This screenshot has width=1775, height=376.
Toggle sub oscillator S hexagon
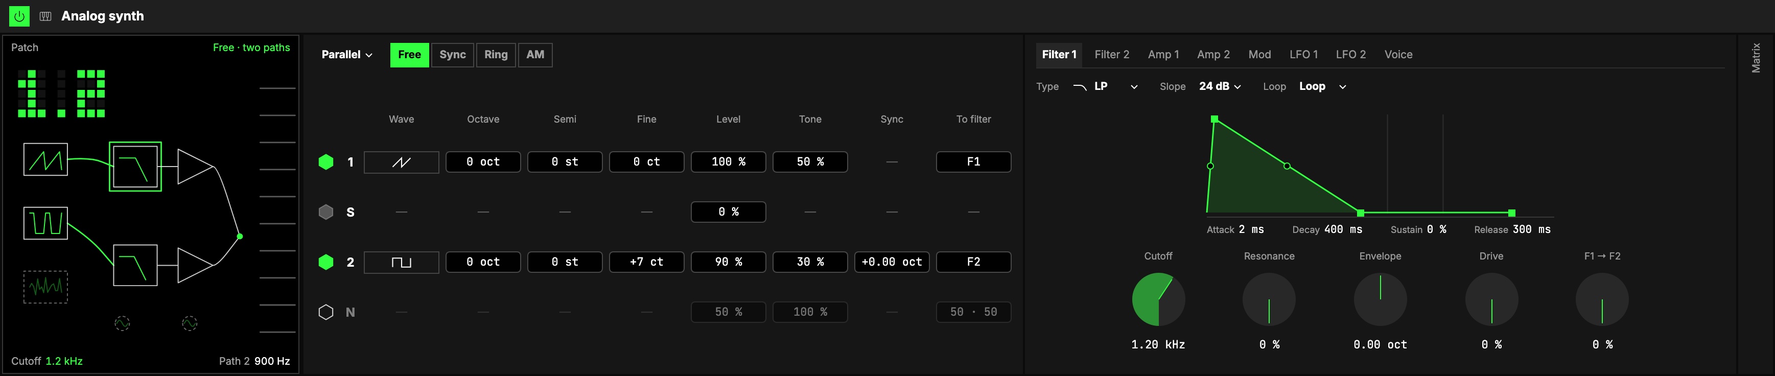coord(326,212)
